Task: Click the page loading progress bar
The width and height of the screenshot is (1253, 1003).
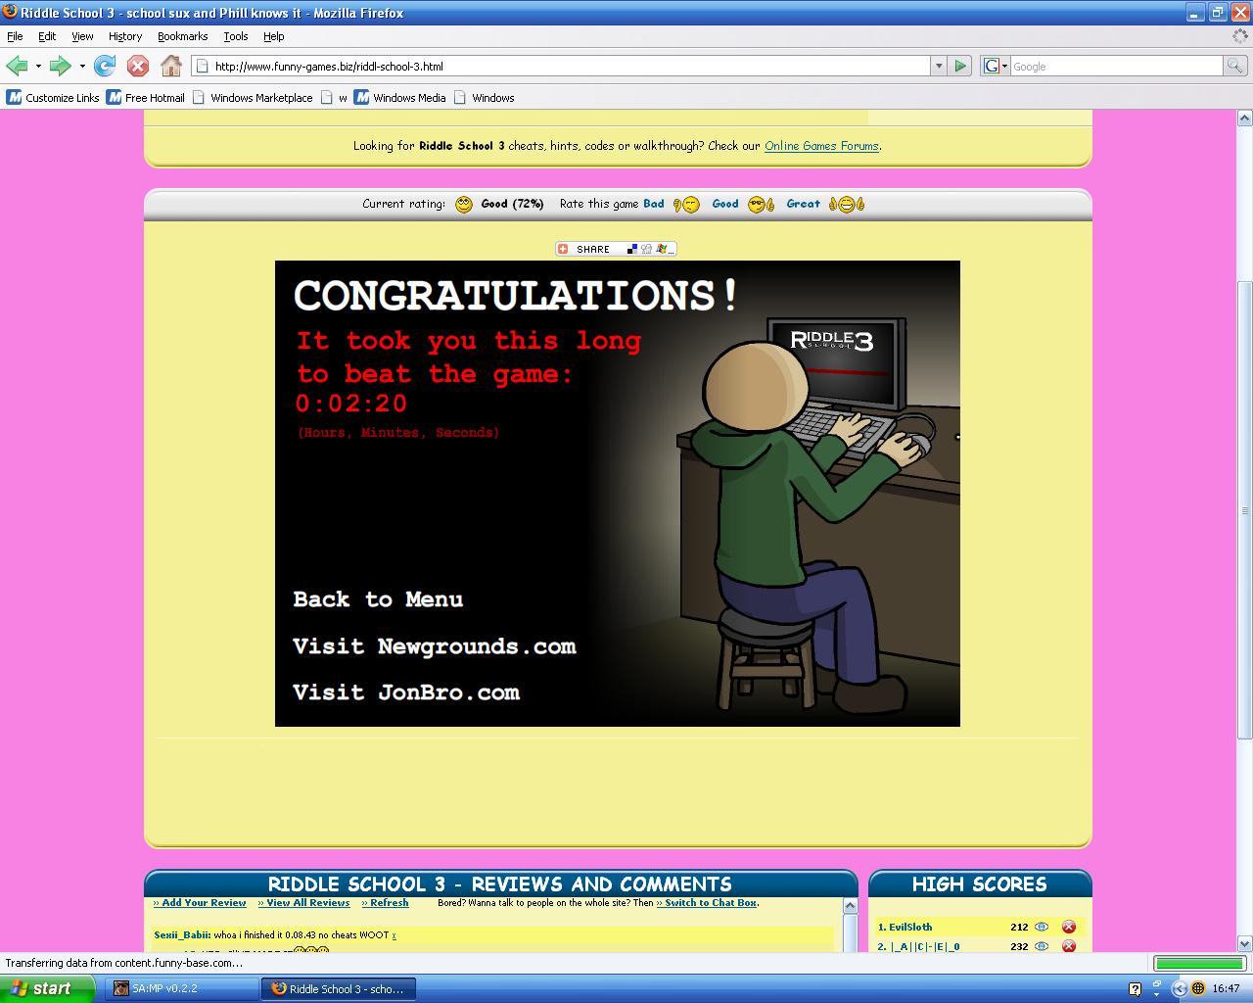Action: [1198, 963]
